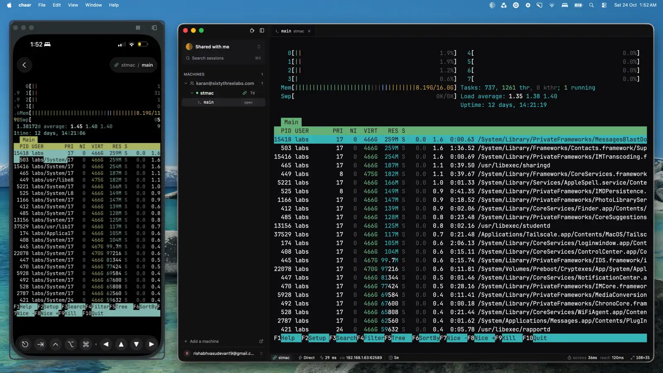663x373 pixels.
Task: Close the main stmac tab
Action: (309, 31)
